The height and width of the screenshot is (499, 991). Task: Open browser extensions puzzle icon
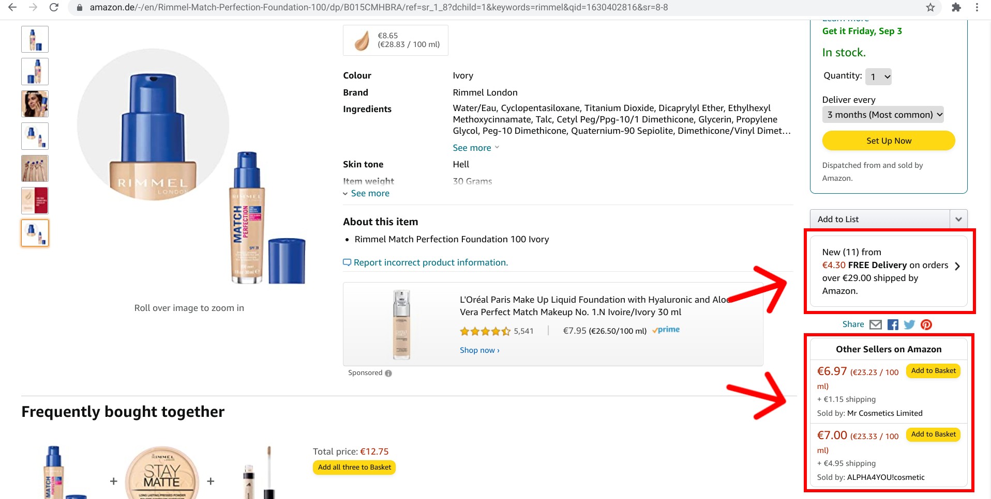[x=956, y=7]
